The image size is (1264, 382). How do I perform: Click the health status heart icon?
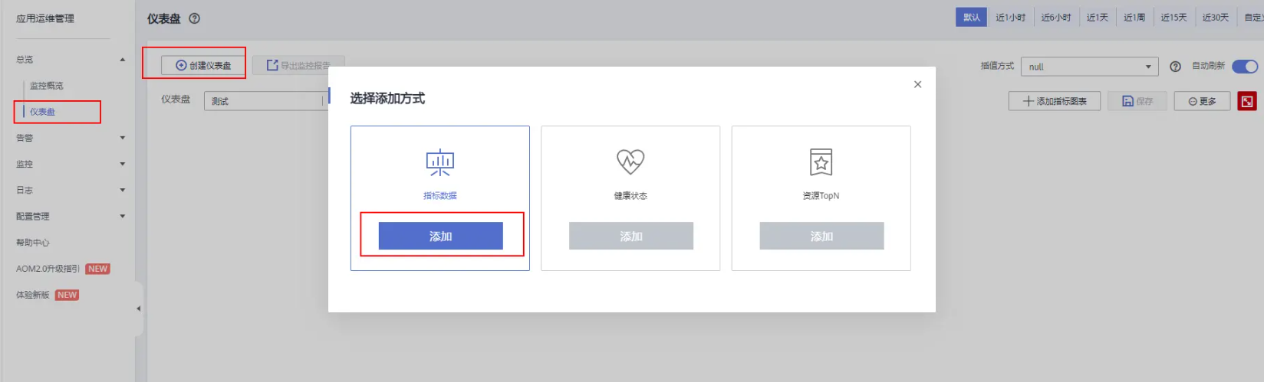tap(630, 162)
